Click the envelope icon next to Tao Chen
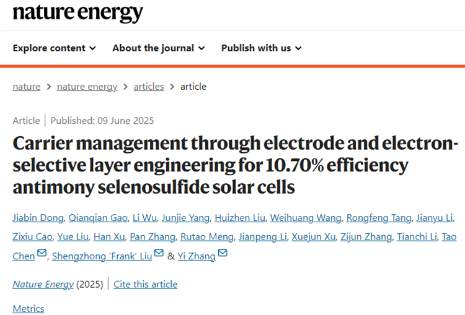465x315 pixels. pyautogui.click(x=42, y=253)
